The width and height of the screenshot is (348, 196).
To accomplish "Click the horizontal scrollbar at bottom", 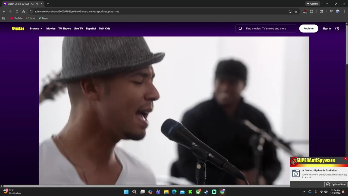I will tap(146, 186).
